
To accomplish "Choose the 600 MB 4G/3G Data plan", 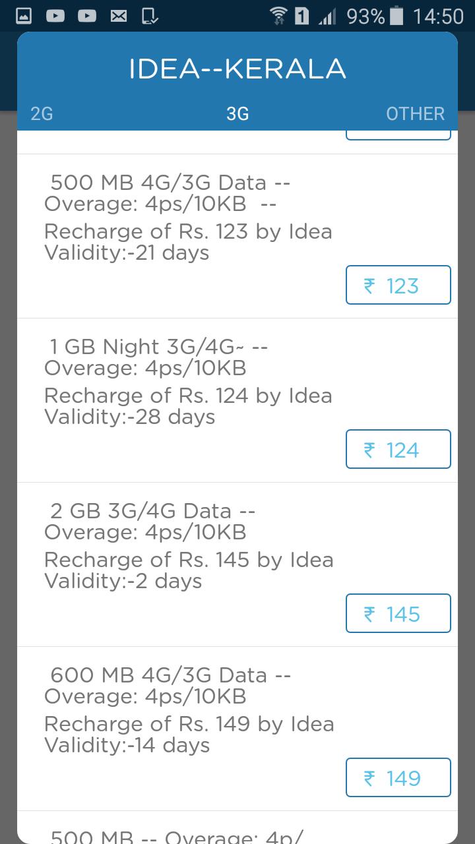I will 188,710.
